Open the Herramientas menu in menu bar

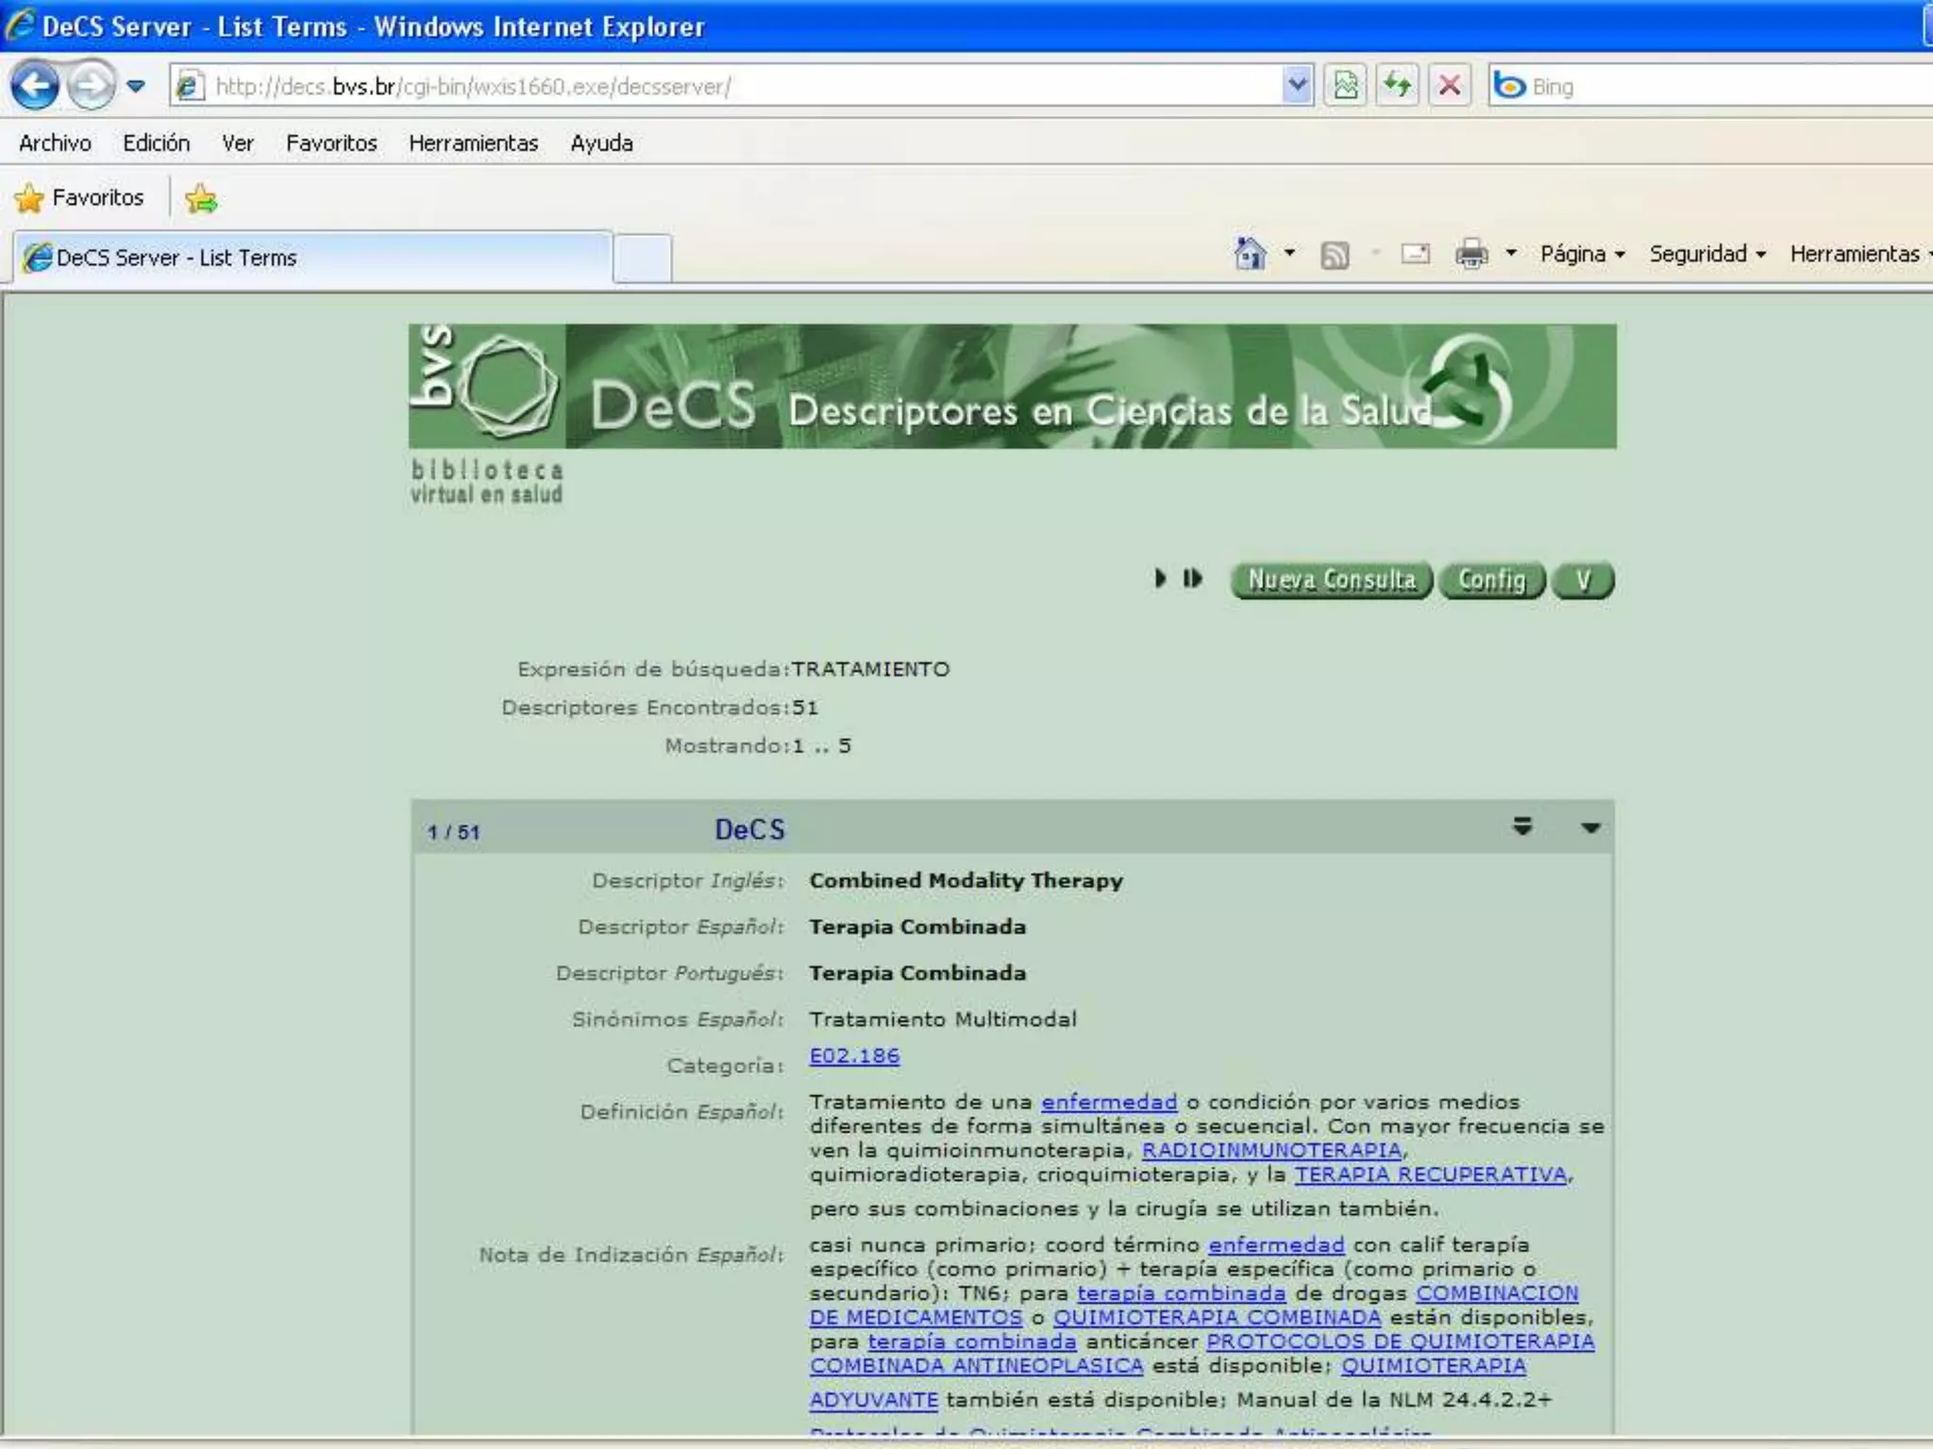(x=473, y=143)
